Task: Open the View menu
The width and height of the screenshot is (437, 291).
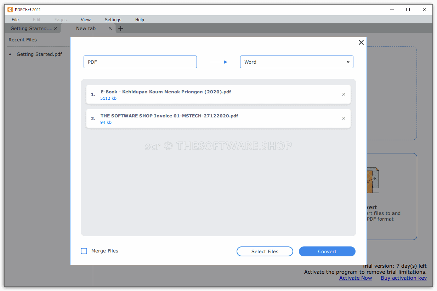Action: 86,19
